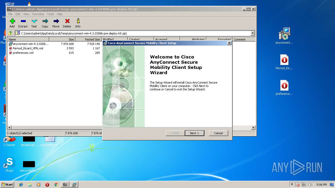Open the Tools menu
This screenshot has height=188, width=335.
pyautogui.click(x=51, y=14)
